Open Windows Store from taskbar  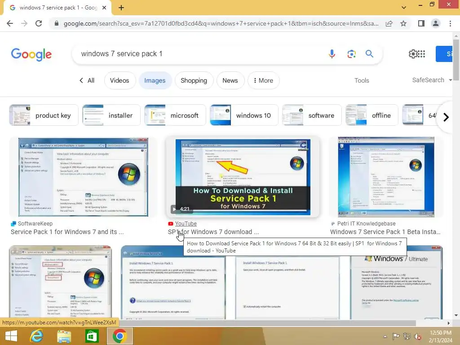[92, 336]
